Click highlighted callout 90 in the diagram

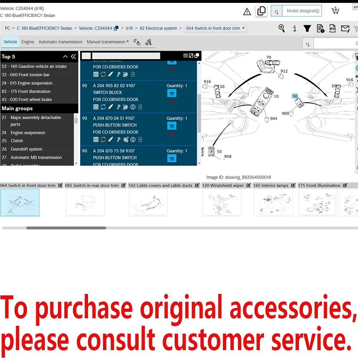coord(295,96)
